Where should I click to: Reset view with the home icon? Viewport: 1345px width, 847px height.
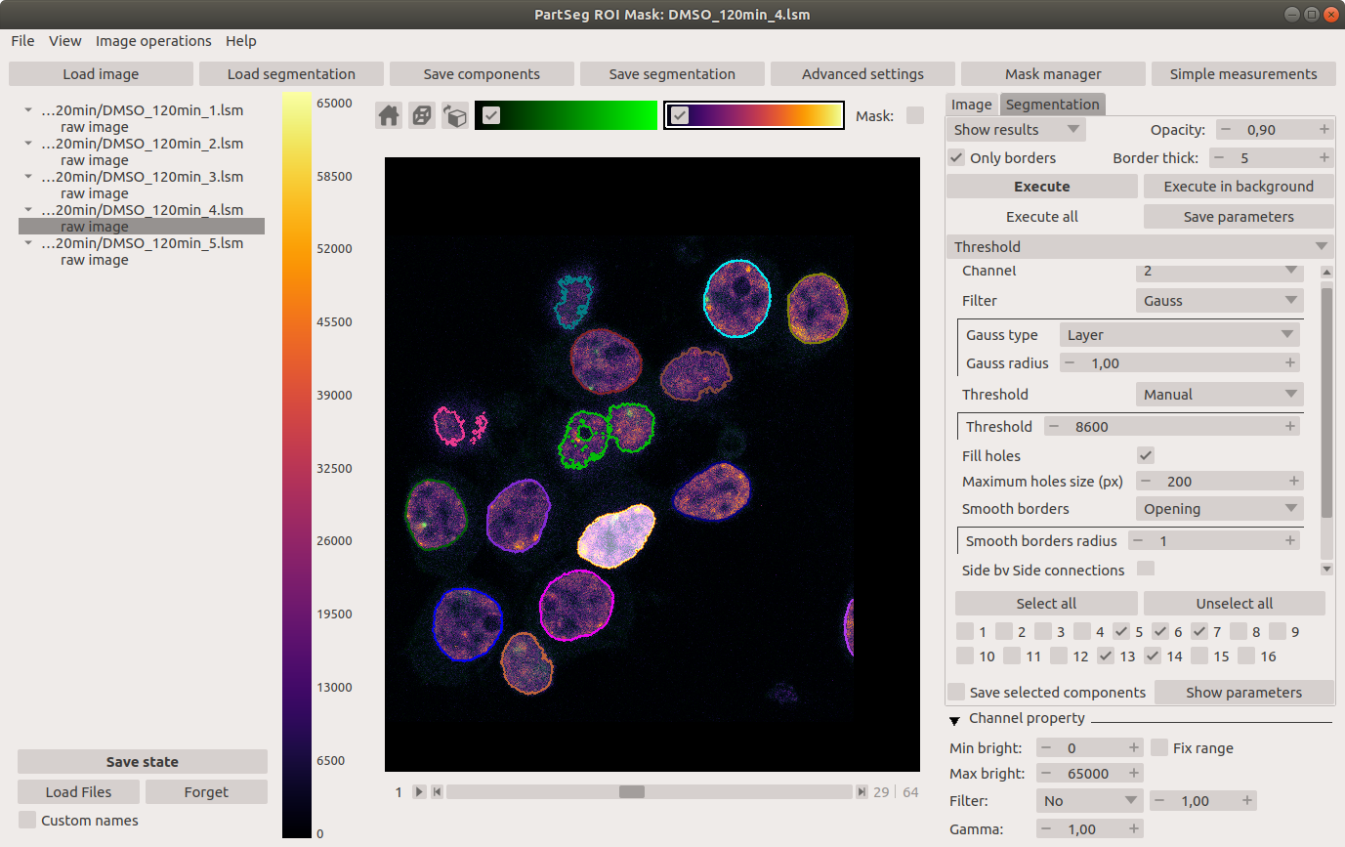coord(389,115)
